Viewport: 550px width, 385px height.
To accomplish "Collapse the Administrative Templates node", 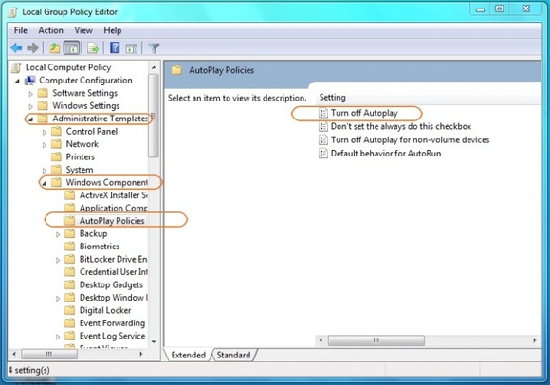I will (30, 119).
